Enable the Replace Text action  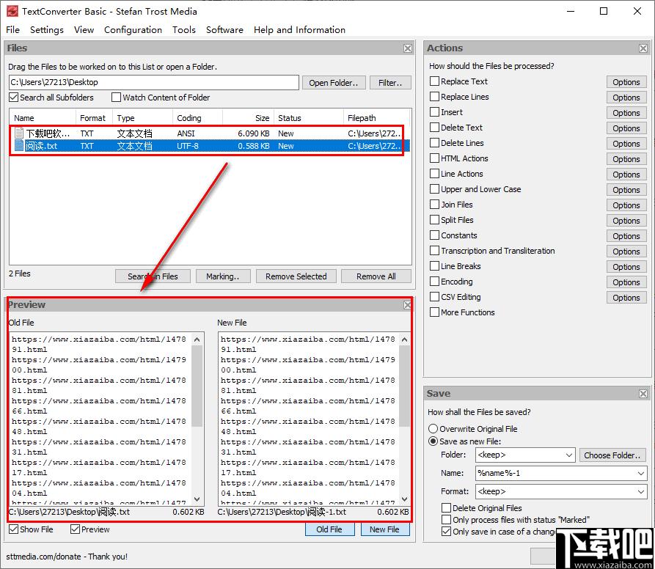434,81
